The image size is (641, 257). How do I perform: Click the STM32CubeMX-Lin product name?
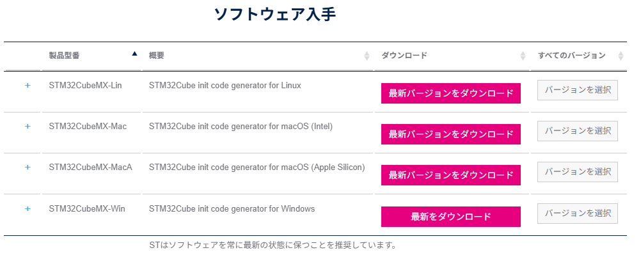point(85,85)
